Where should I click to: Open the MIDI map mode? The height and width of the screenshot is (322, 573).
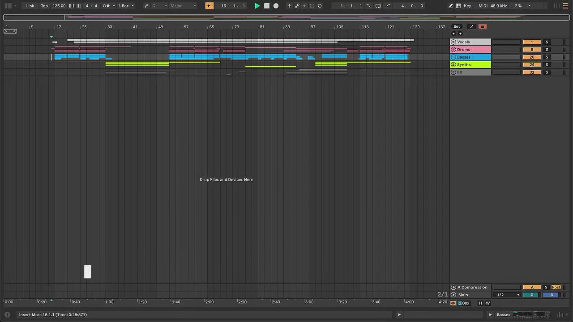pyautogui.click(x=483, y=6)
